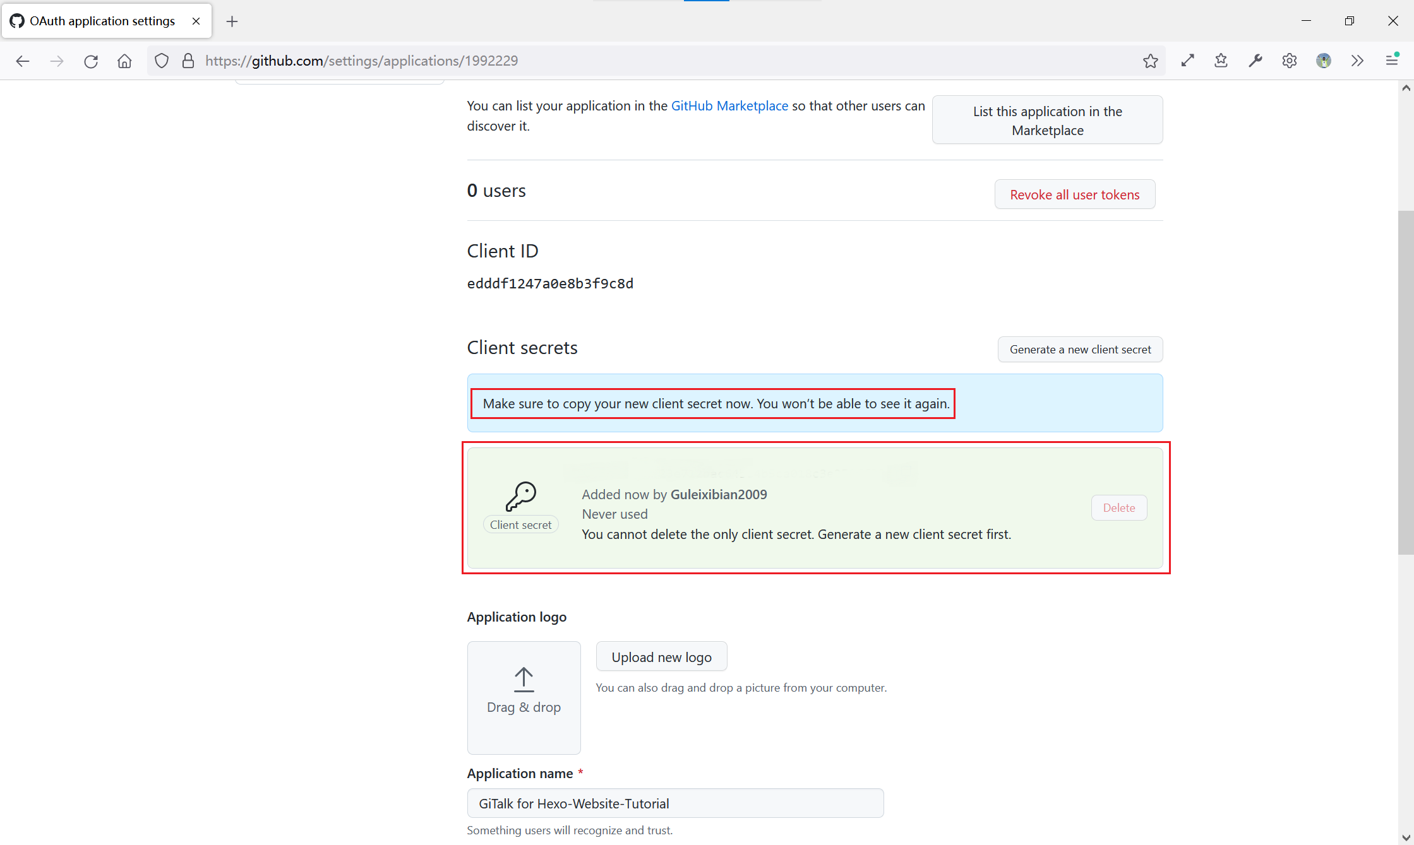
Task: Open gear settings icon in toolbar
Action: (x=1289, y=61)
